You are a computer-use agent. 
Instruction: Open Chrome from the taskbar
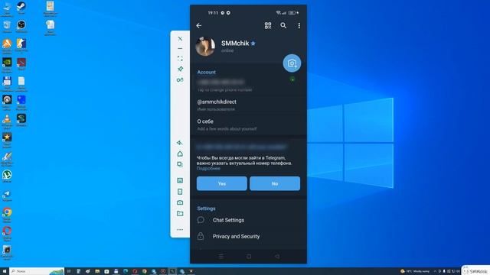(x=144, y=271)
